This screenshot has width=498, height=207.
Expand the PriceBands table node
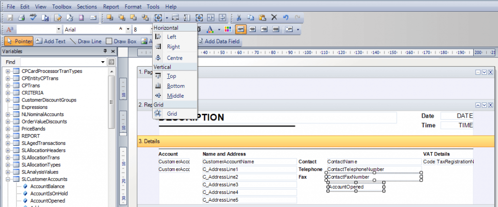tap(8, 129)
